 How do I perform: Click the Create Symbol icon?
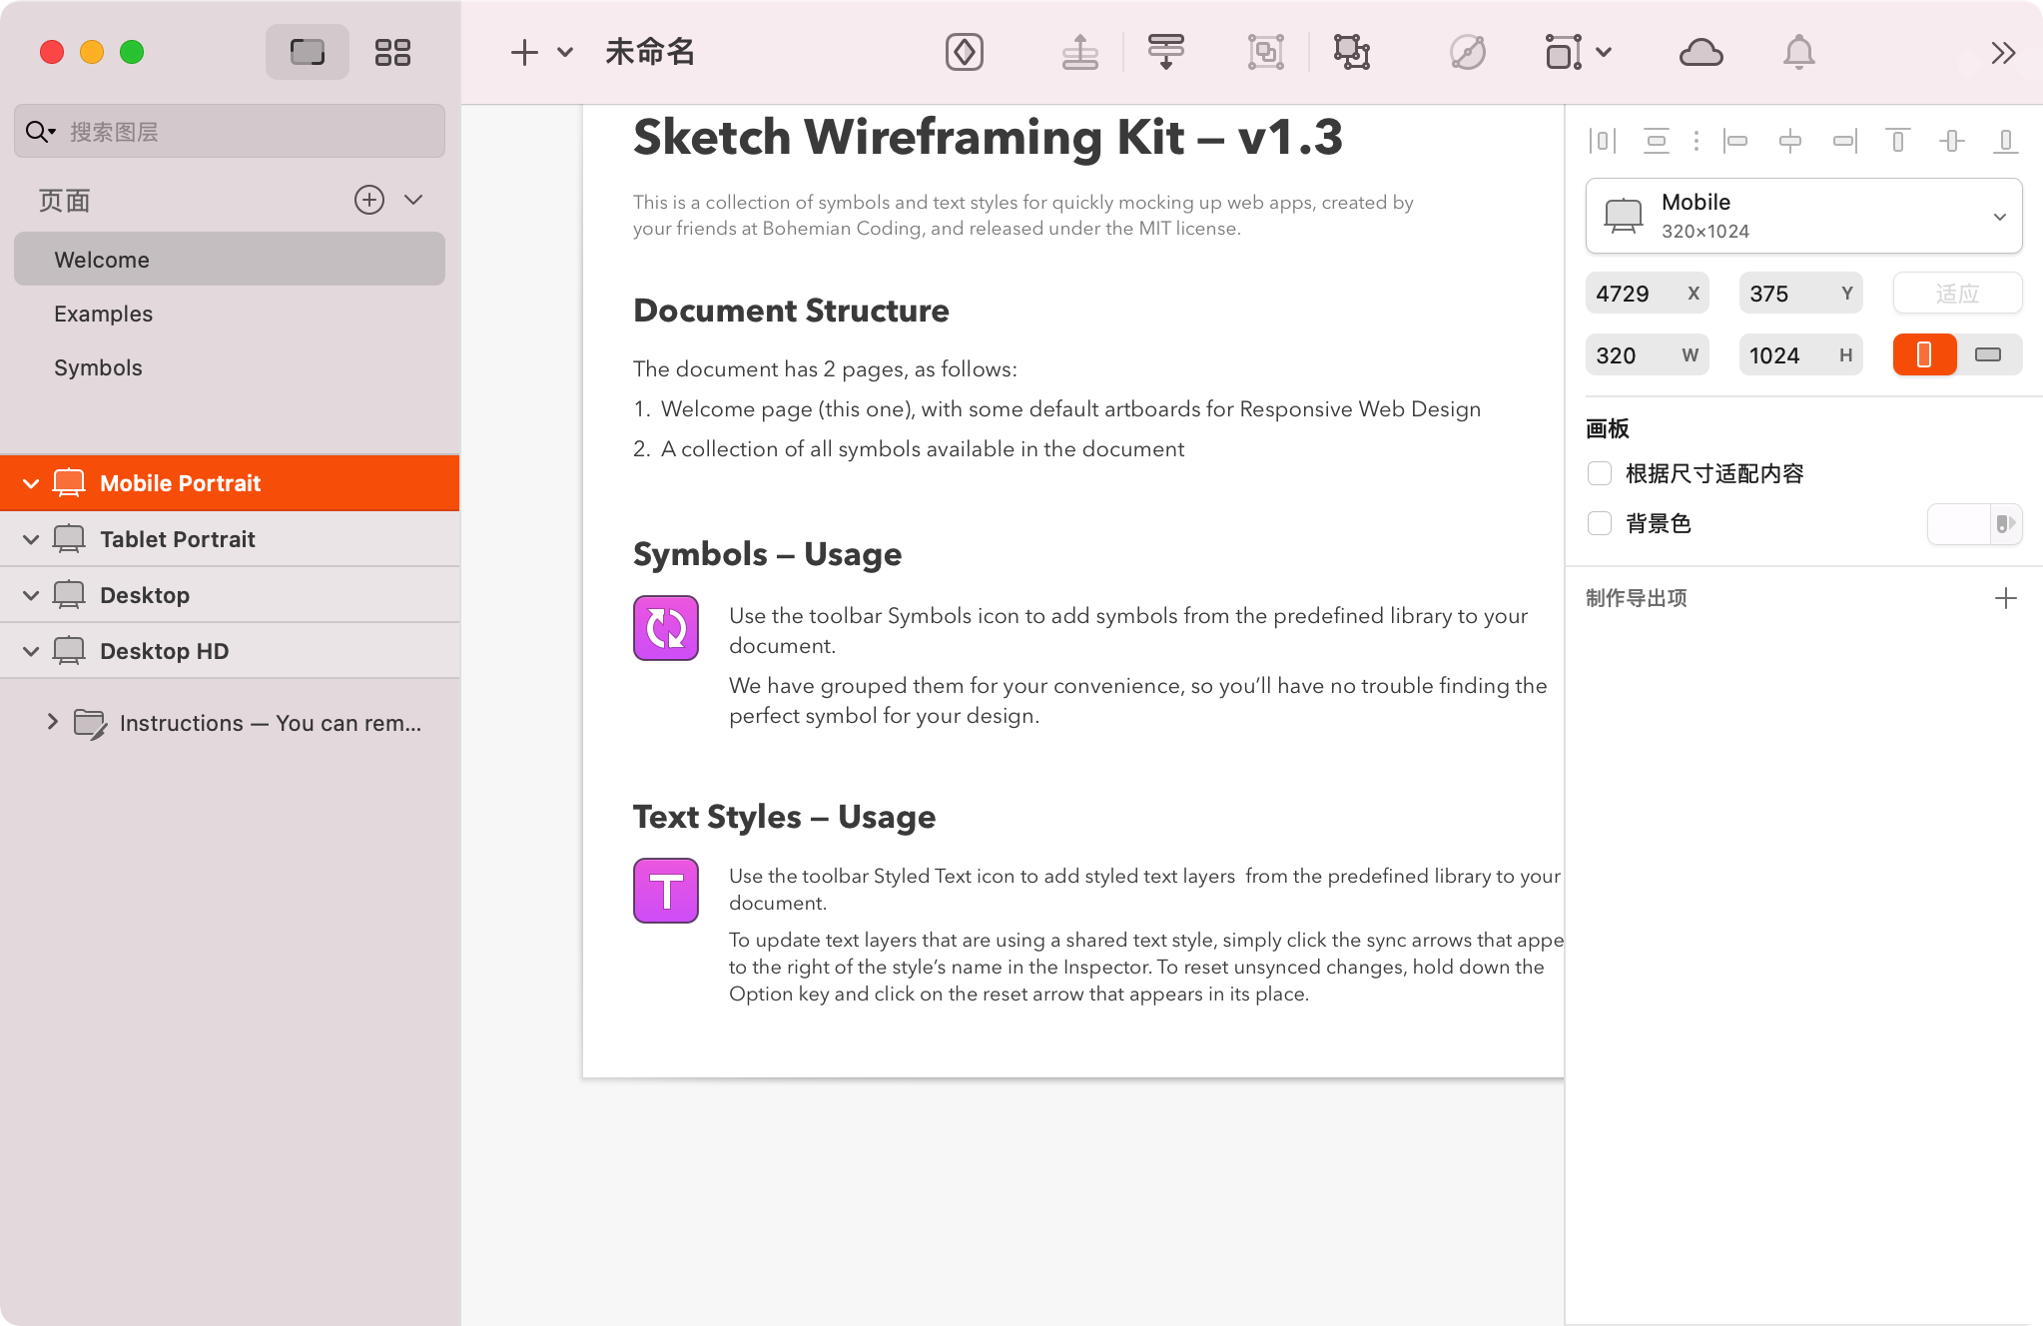964,52
